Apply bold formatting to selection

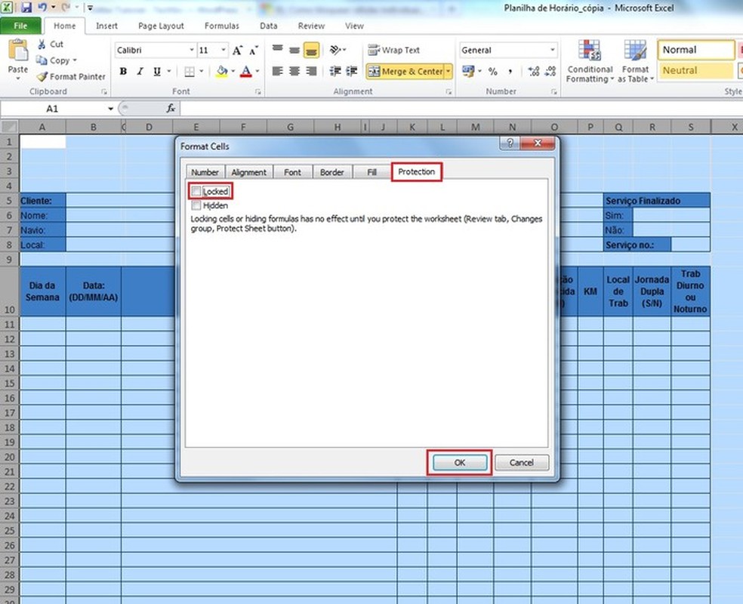click(123, 71)
